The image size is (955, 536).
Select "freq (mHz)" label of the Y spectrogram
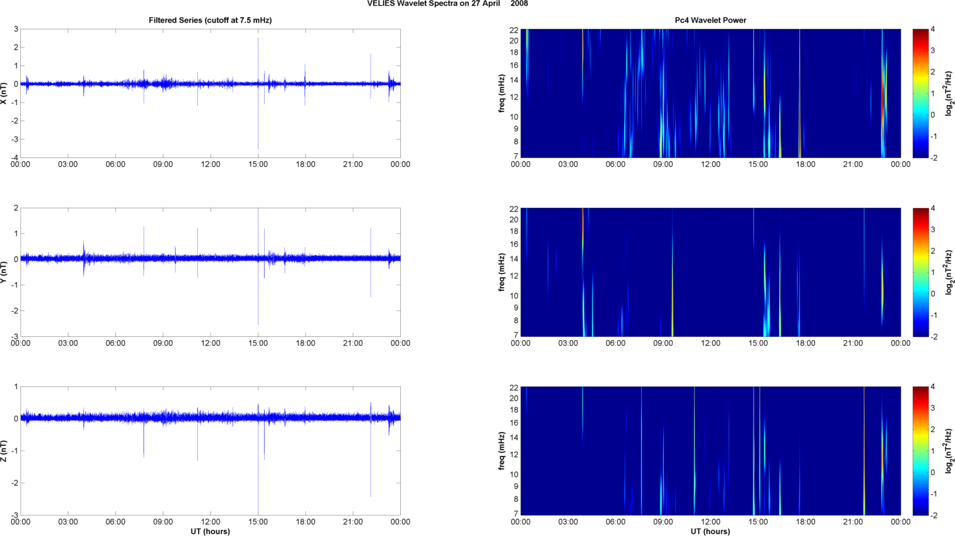(x=502, y=272)
